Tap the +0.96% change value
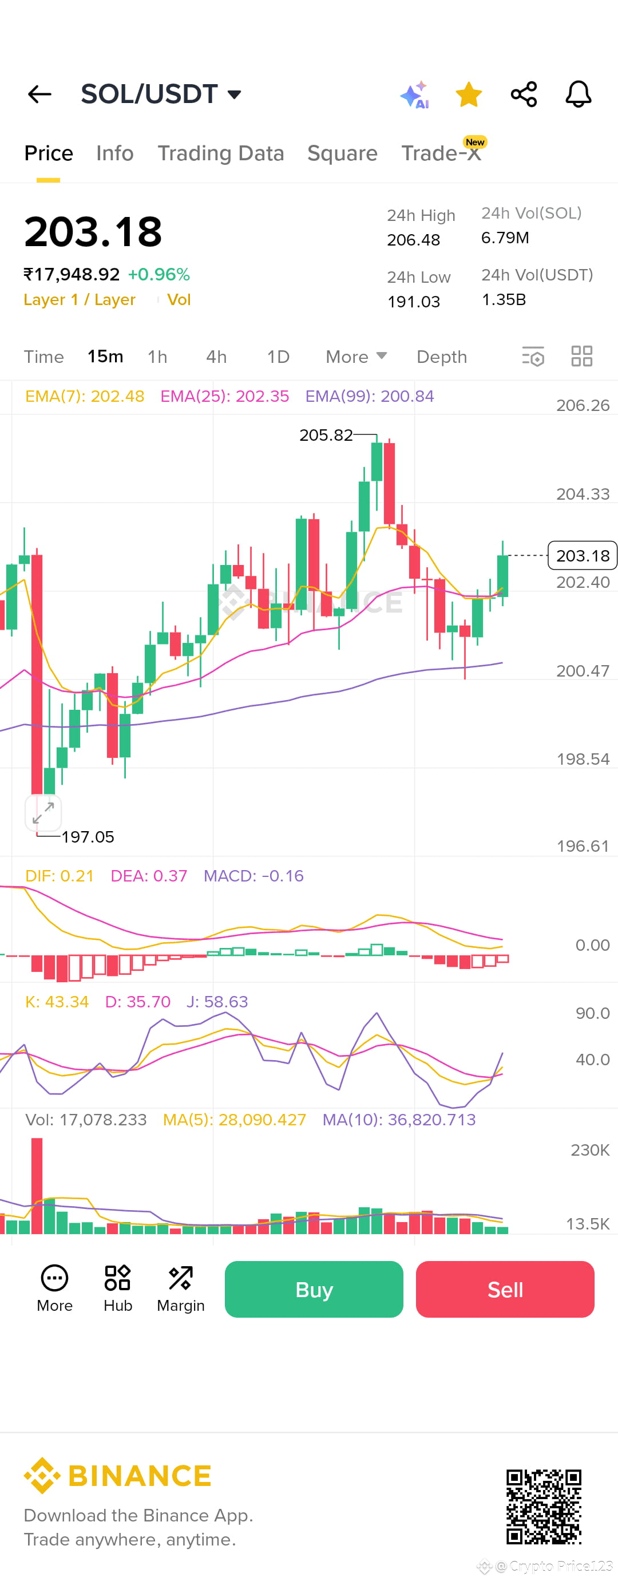618x1581 pixels. 159,274
